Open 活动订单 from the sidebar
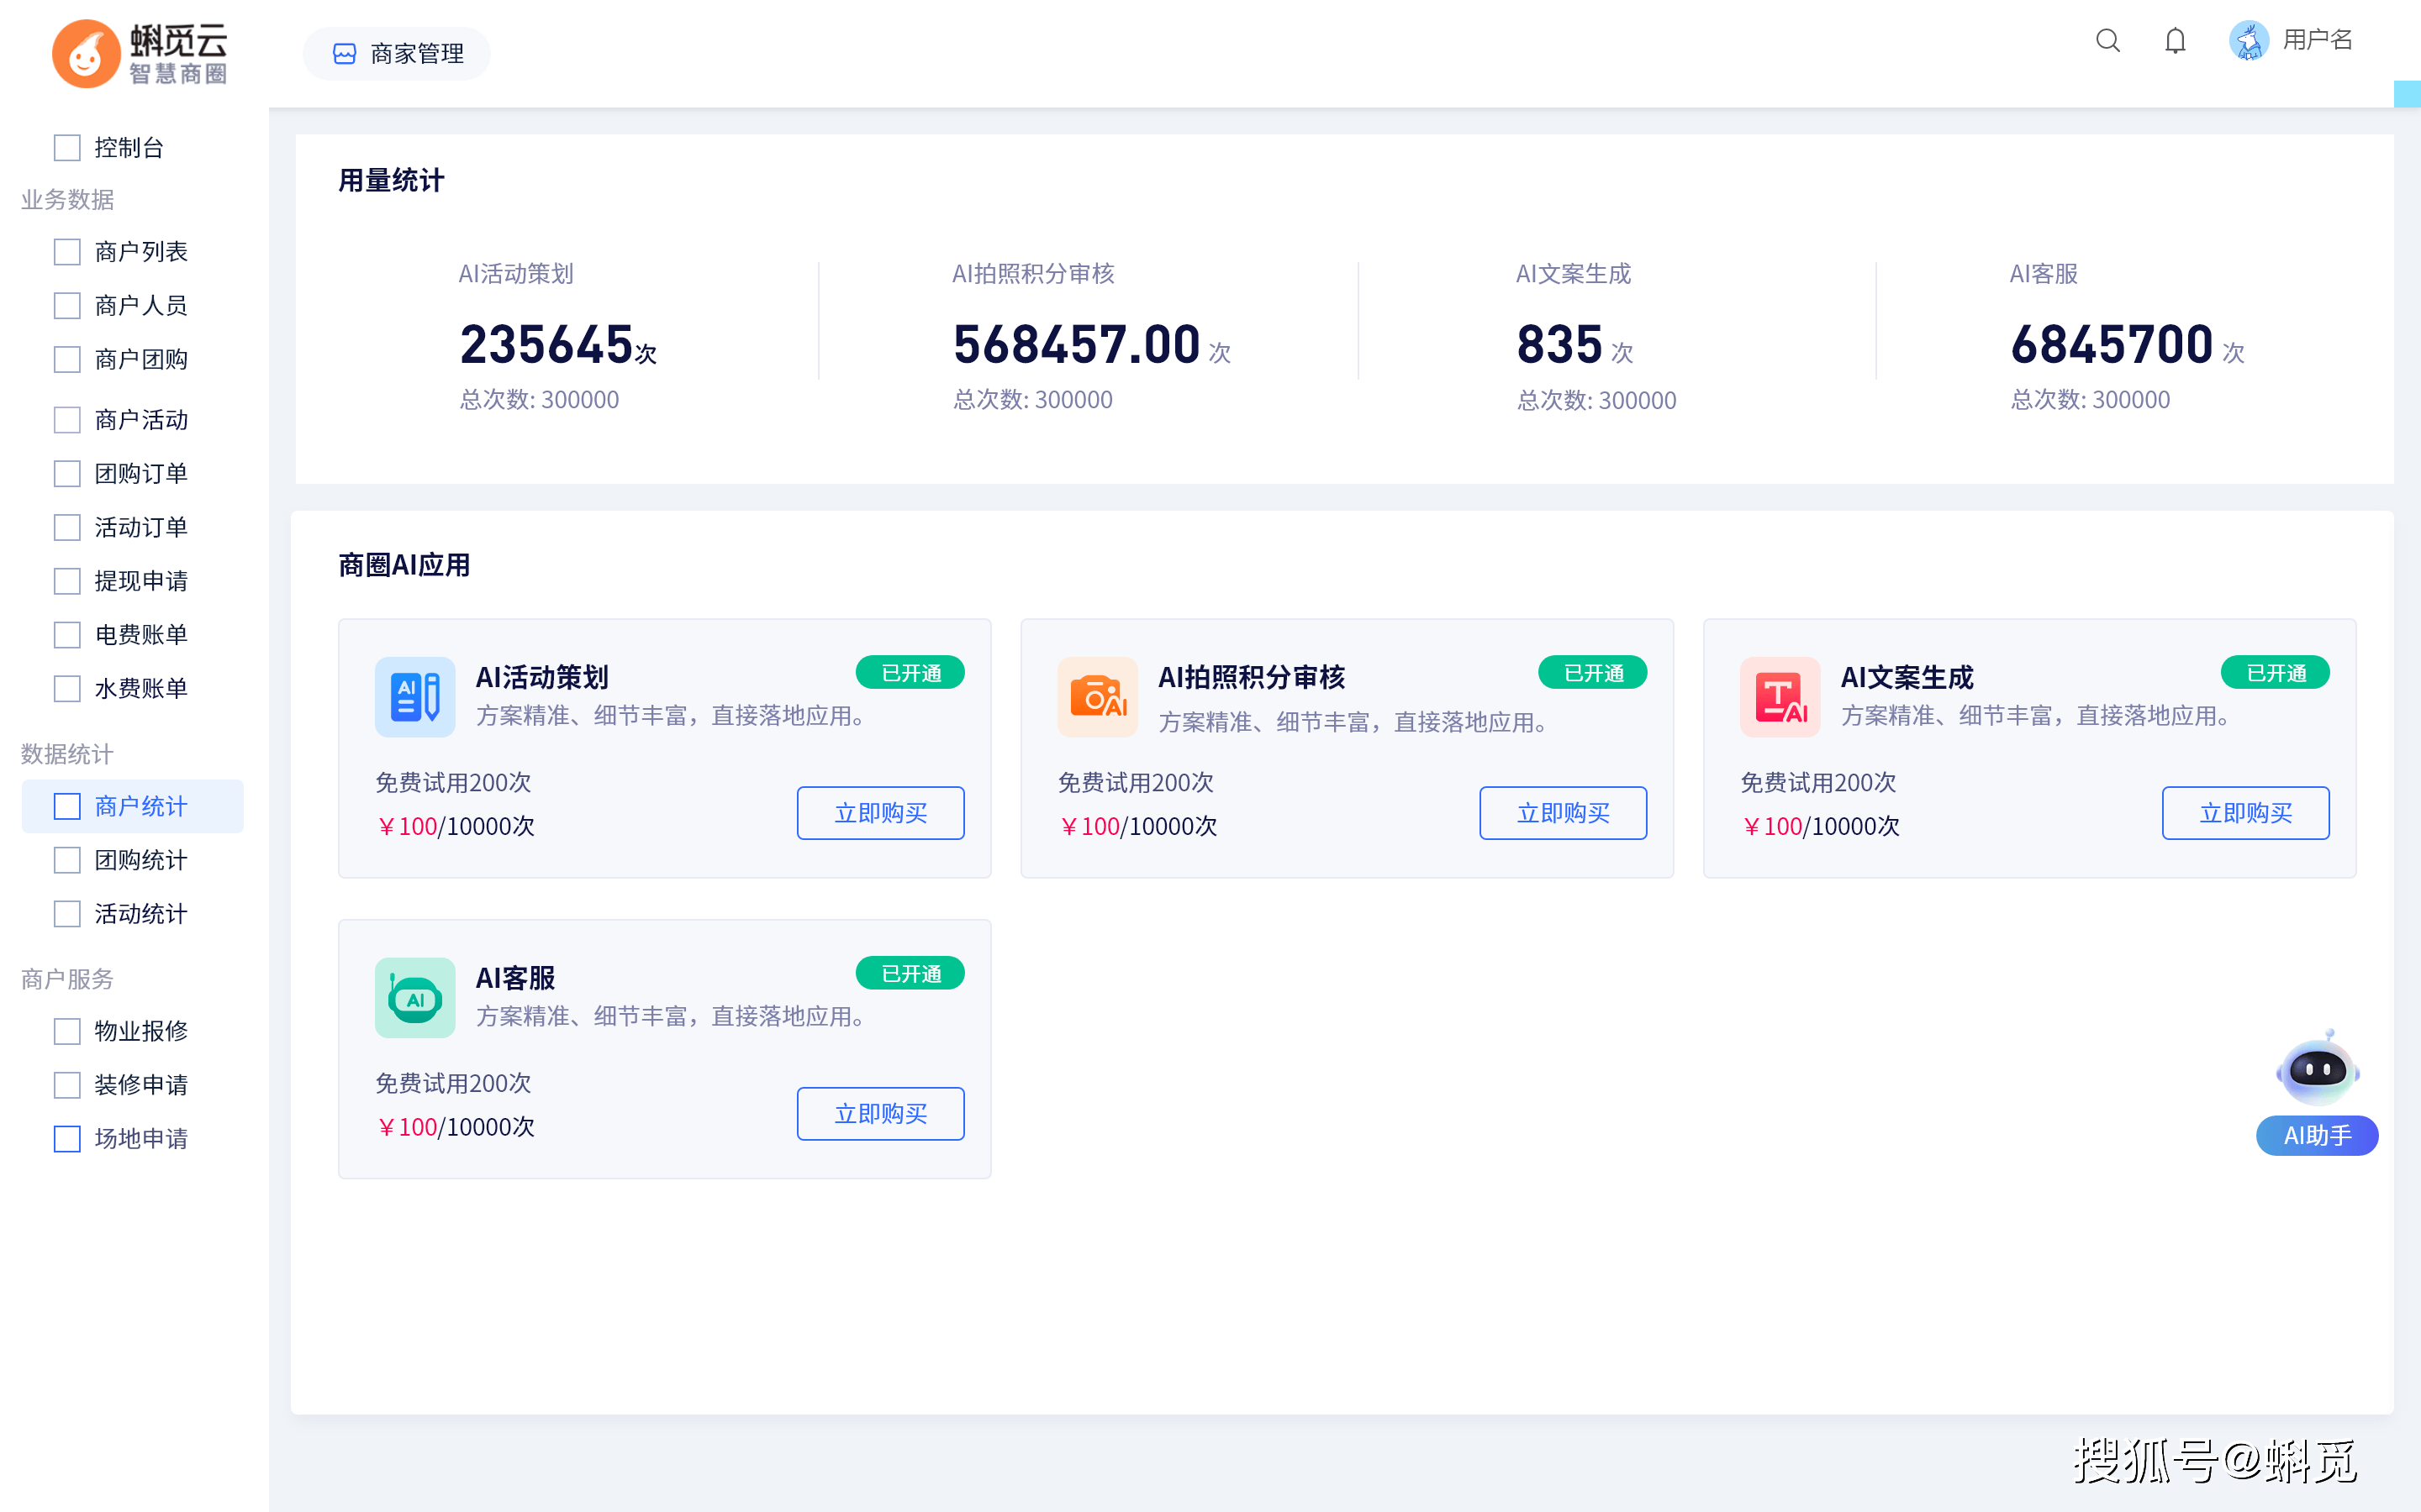The width and height of the screenshot is (2421, 1512). [141, 528]
